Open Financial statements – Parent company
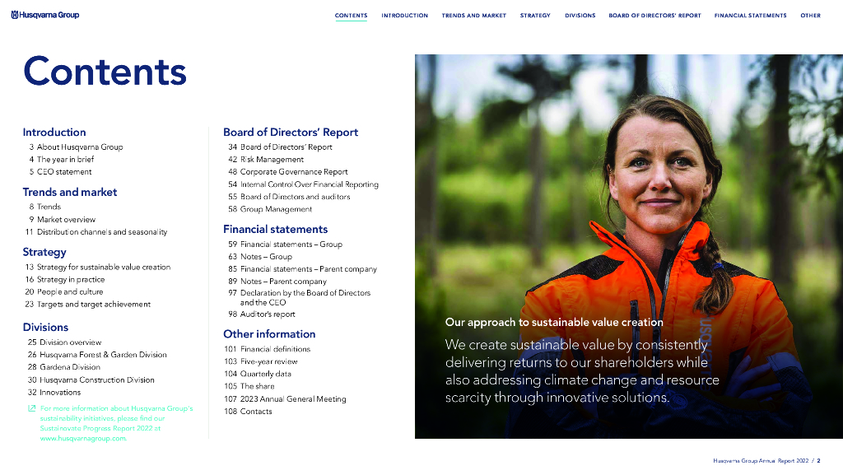Viewport: 843px width, 475px height. pos(303,268)
